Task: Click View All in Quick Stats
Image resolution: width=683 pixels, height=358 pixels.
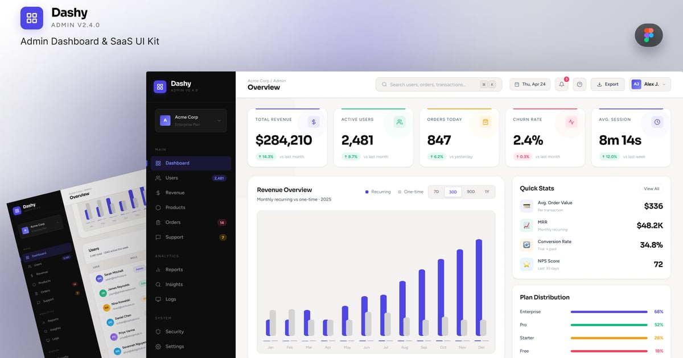Action: click(x=651, y=189)
